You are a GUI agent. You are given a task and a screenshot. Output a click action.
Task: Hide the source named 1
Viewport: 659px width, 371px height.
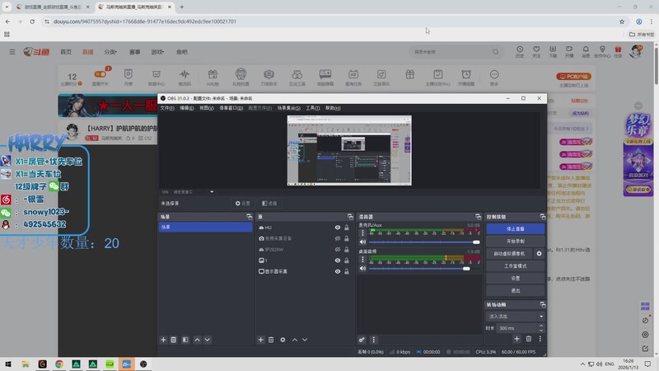[x=338, y=261]
